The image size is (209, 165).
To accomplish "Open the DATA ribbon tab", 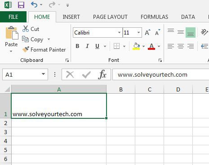I will click(x=188, y=17).
